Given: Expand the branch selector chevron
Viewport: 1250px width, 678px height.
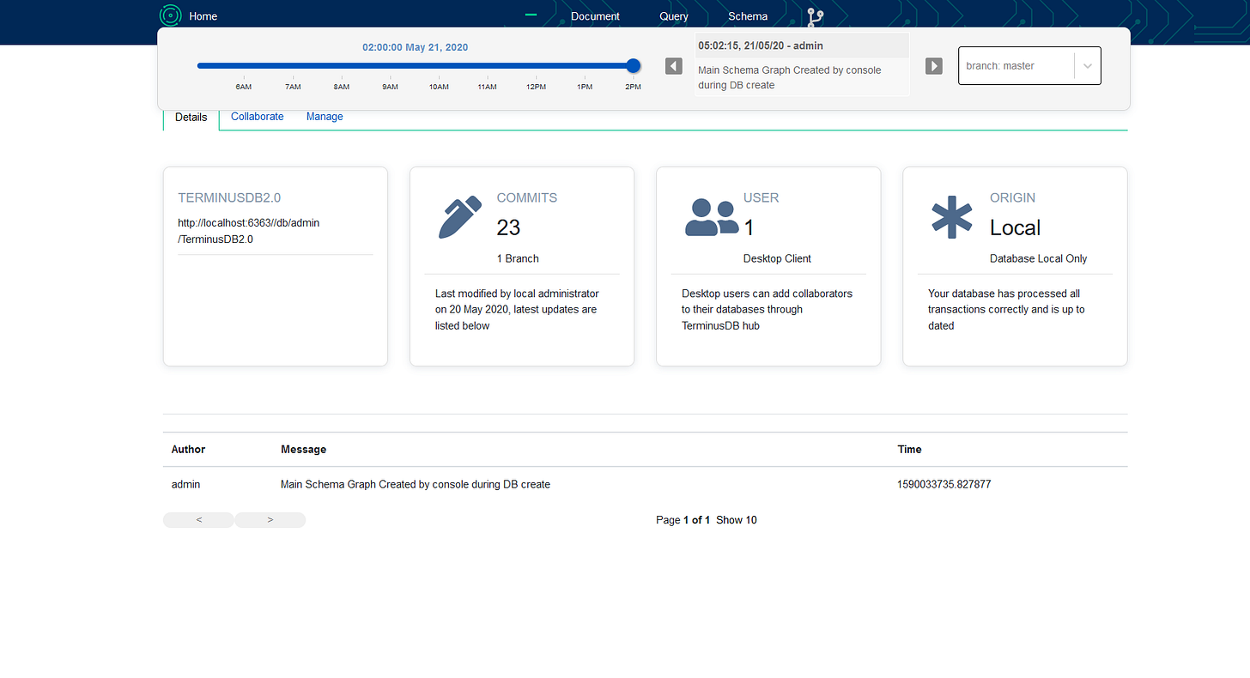Looking at the screenshot, I should pos(1088,66).
